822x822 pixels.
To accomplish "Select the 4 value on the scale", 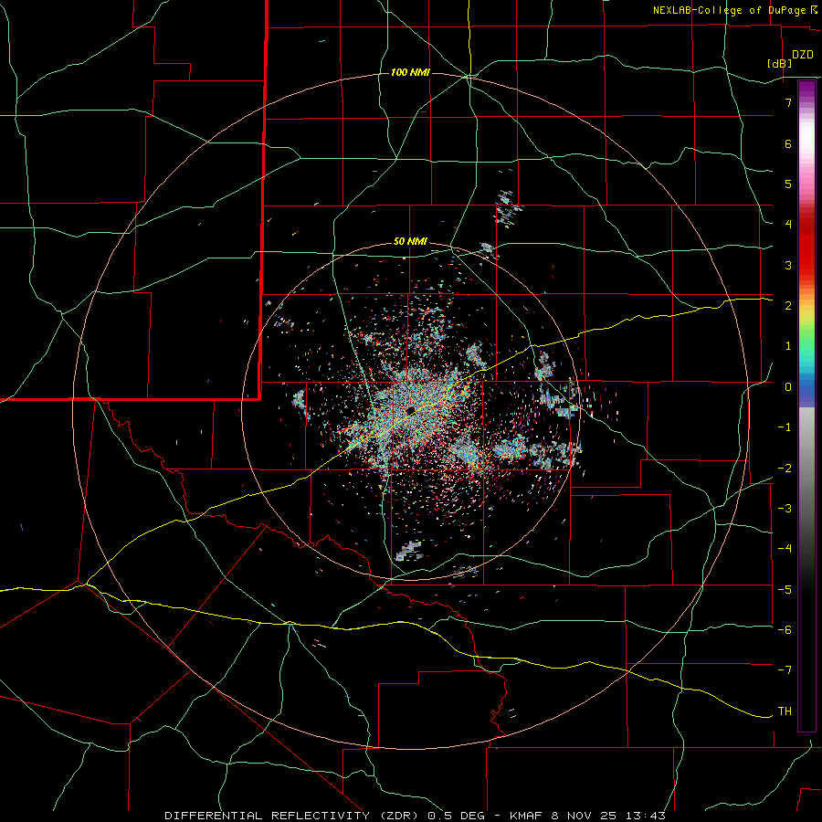I will coord(788,225).
